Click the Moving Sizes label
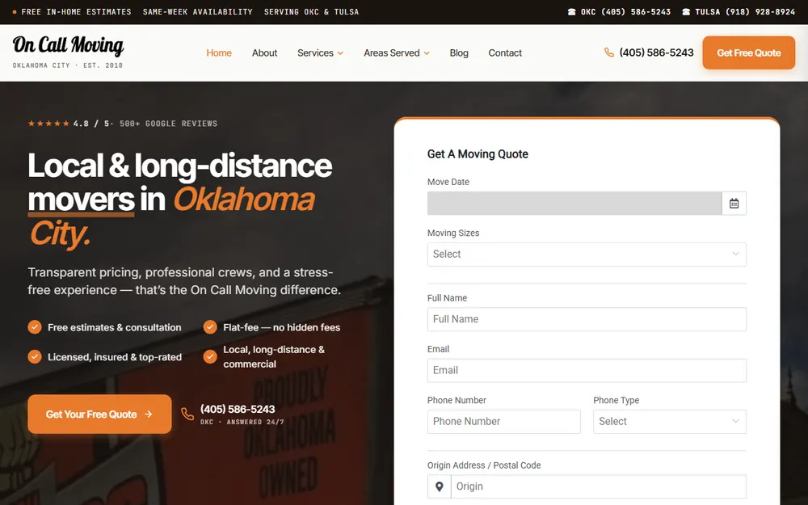808x505 pixels. (453, 233)
